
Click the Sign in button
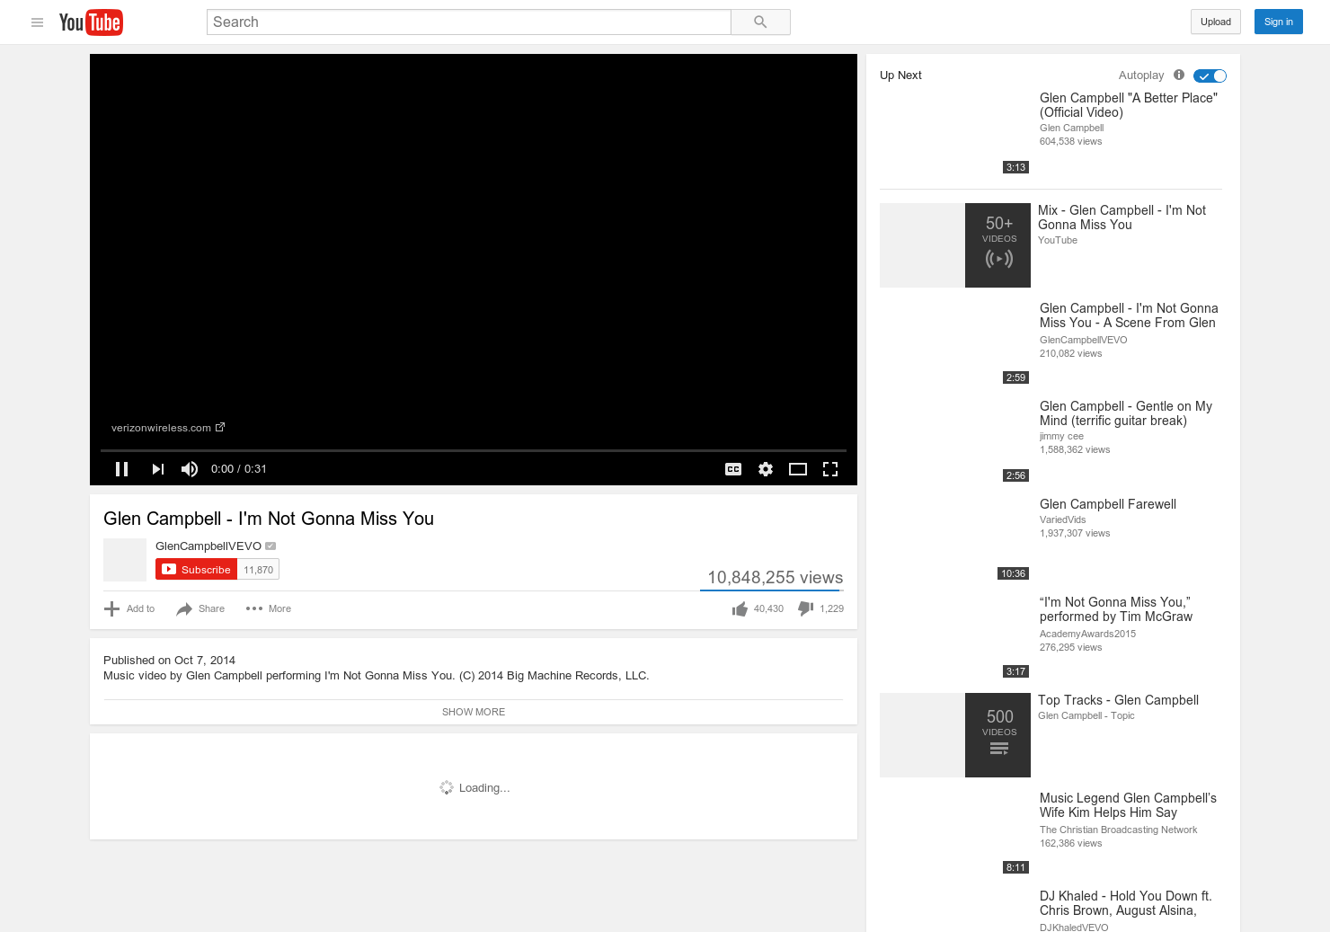1278,22
